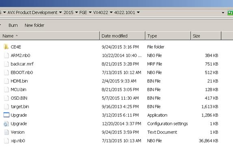Click the Burn toolbar button
This screenshot has width=233, height=154.
(13, 25)
